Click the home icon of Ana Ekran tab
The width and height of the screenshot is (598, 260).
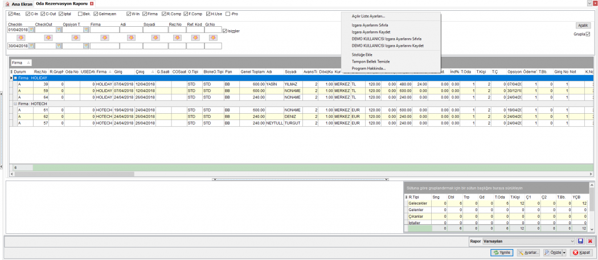[7, 3]
